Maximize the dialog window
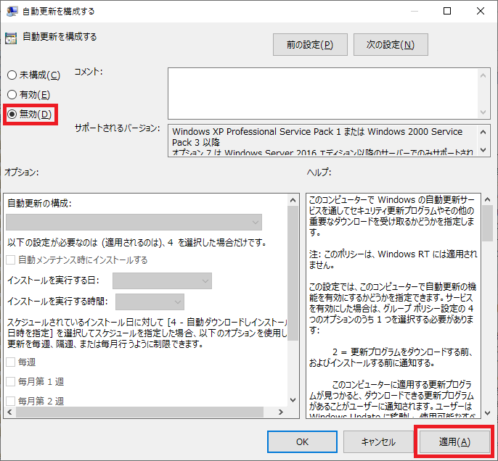 click(x=447, y=11)
